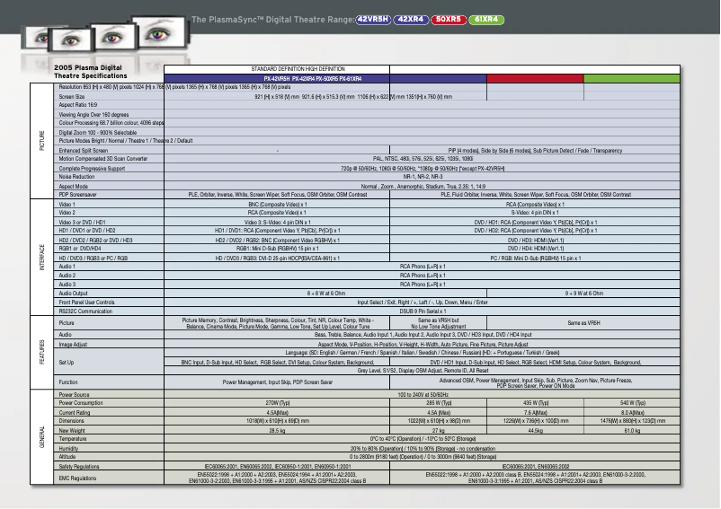The image size is (721, 509).
Task: Click the green 61XR4 model badge
Action: [x=486, y=19]
